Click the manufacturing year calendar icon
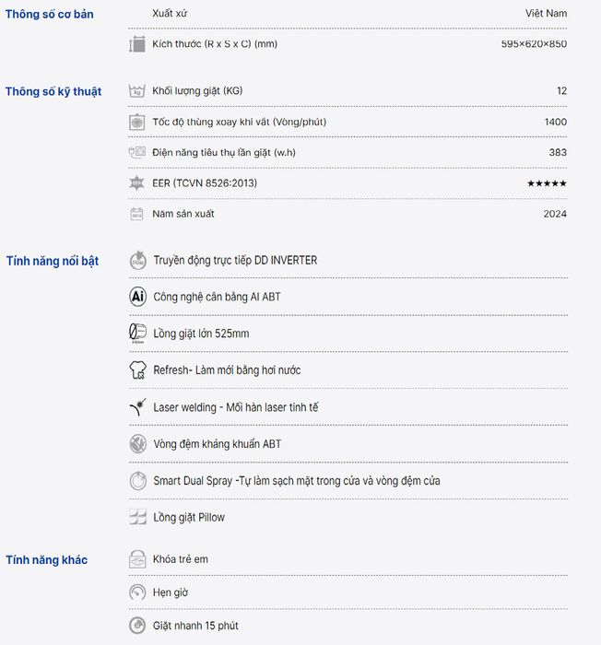 [136, 214]
